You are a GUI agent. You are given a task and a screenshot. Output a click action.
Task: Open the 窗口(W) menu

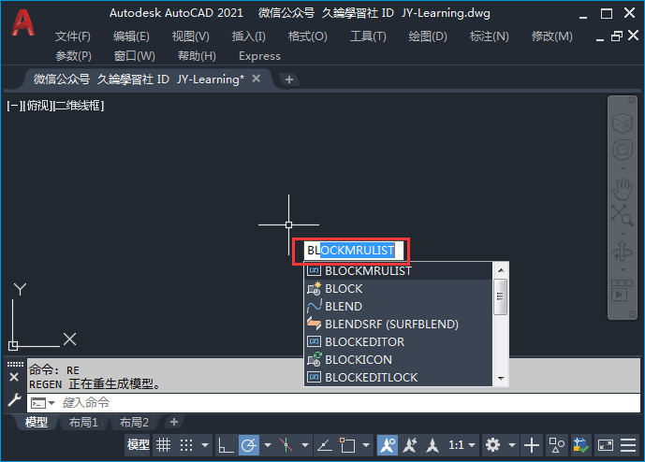coord(134,55)
